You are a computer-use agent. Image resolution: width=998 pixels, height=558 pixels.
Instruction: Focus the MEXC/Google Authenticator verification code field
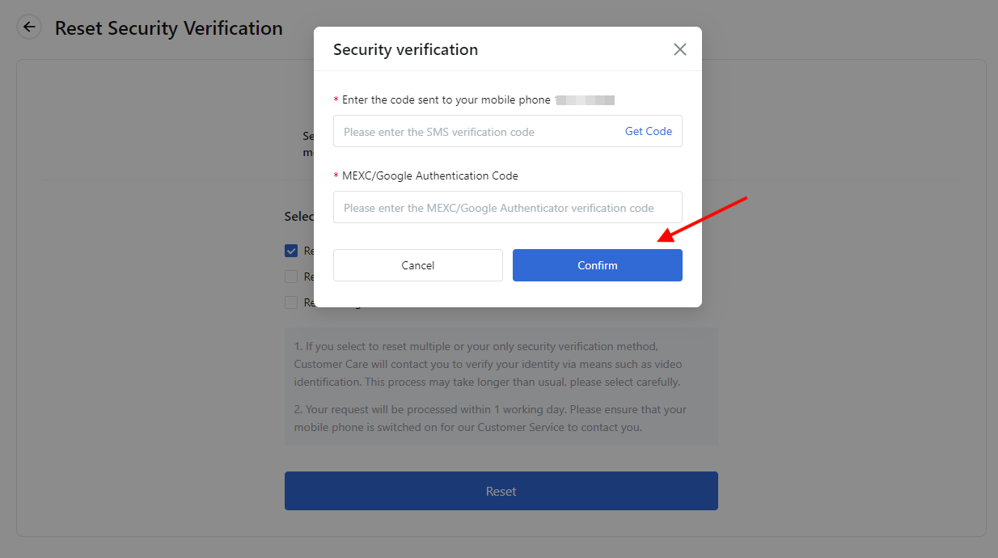tap(508, 207)
